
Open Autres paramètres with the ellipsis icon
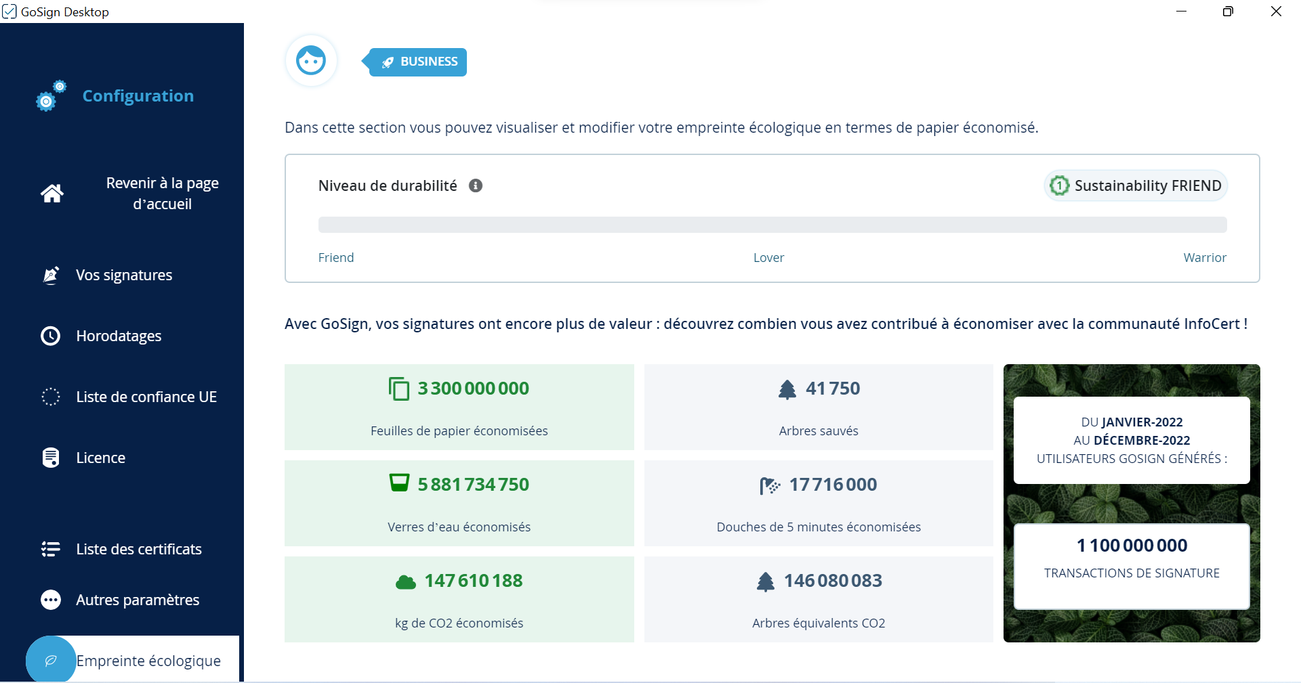pyautogui.click(x=50, y=600)
